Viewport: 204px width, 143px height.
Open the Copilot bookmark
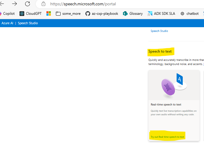tap(7, 14)
